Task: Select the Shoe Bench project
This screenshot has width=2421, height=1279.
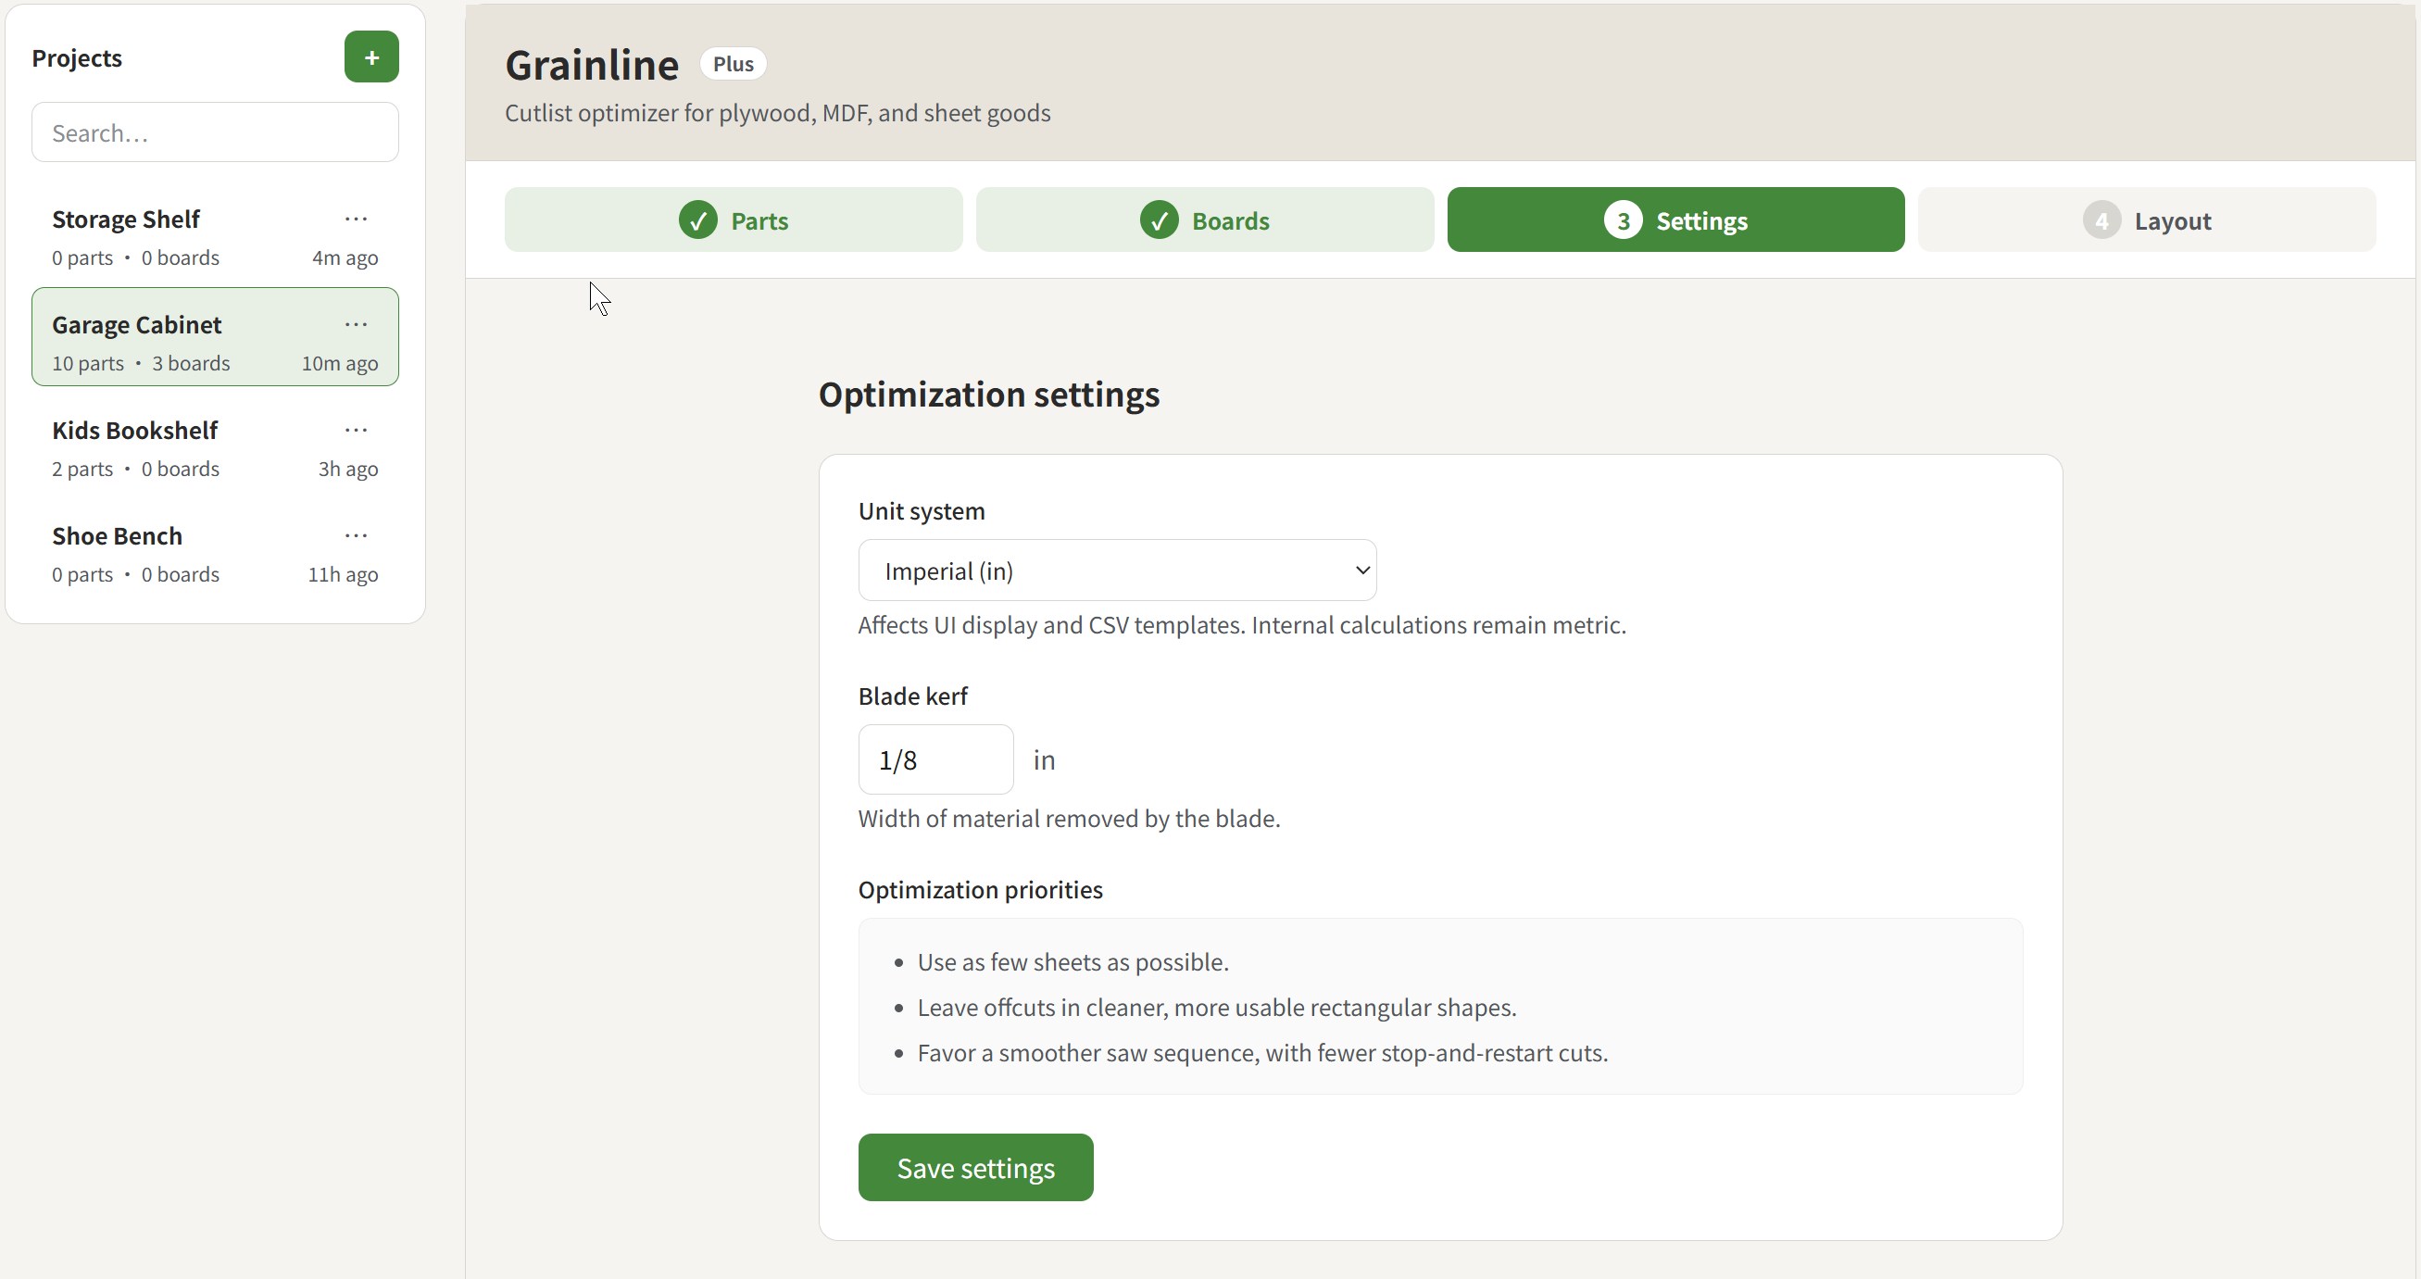Action: pos(169,553)
